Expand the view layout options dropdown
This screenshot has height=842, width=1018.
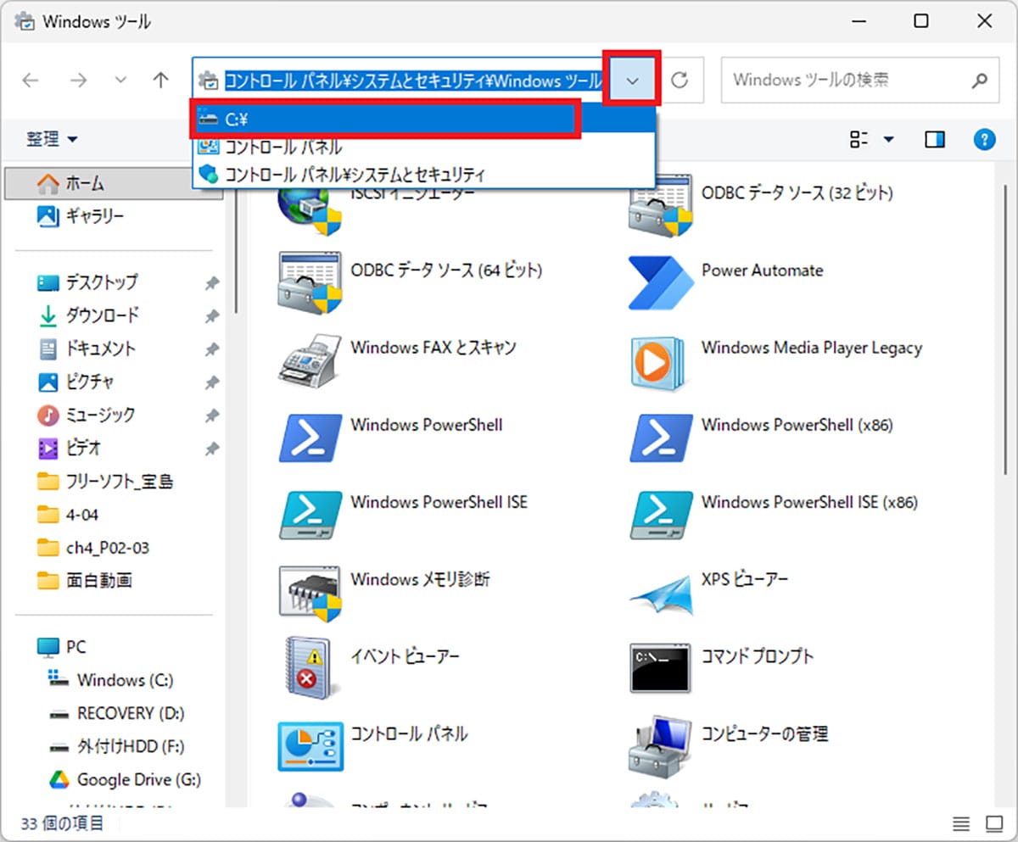coord(889,139)
